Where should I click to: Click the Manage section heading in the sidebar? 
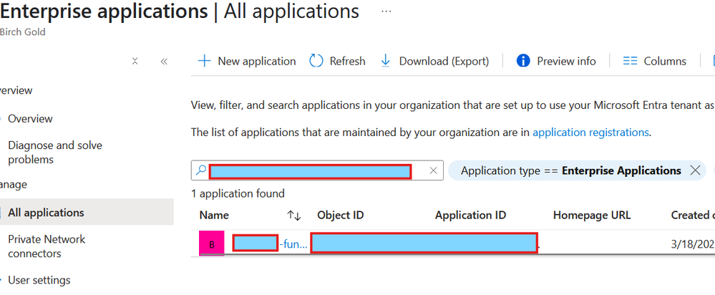[x=13, y=184]
